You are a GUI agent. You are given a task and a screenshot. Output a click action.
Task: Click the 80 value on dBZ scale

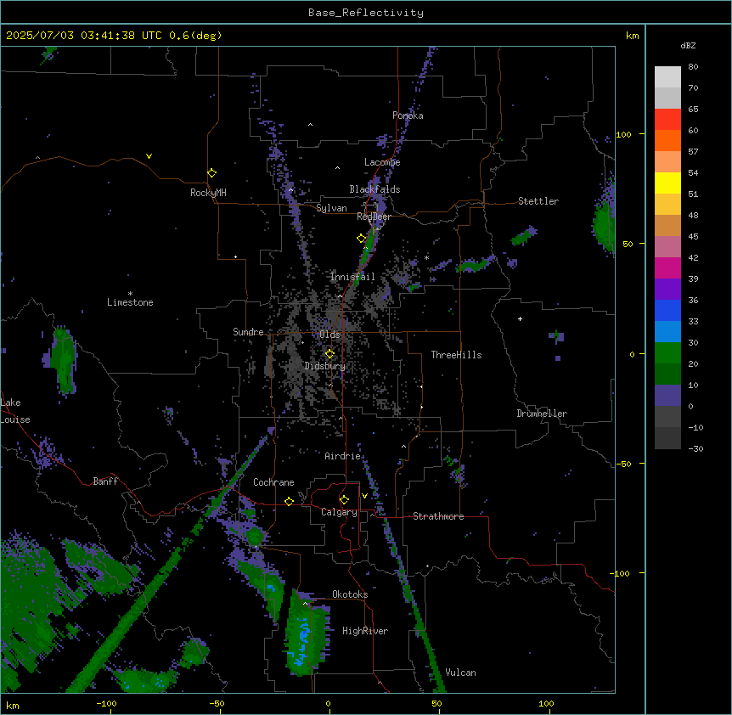[x=693, y=67]
